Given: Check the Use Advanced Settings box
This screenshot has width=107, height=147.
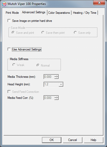Looking at the screenshot, I should pyautogui.click(x=9, y=49).
